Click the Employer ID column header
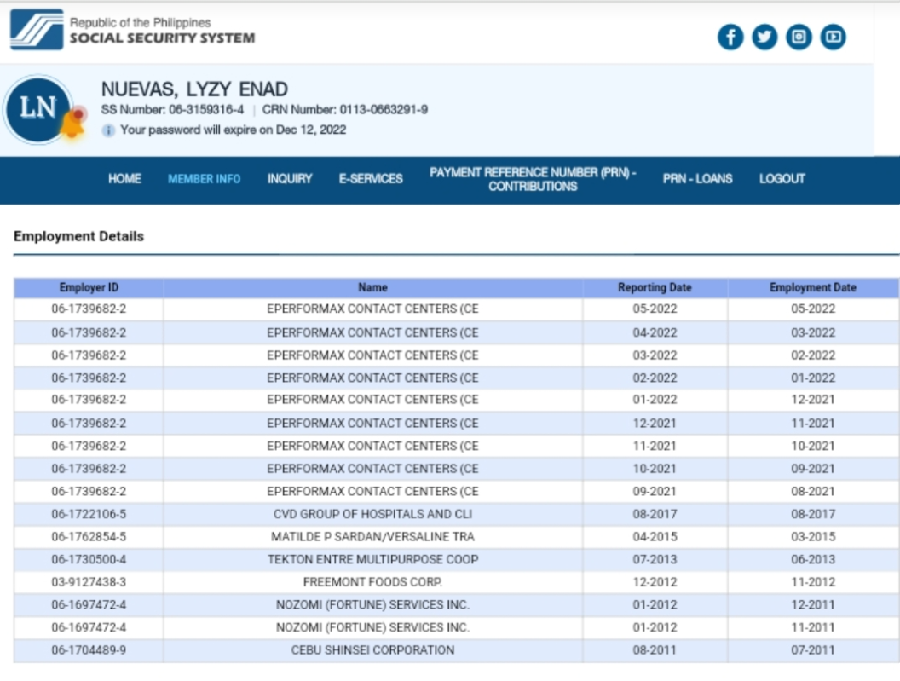 pyautogui.click(x=89, y=288)
